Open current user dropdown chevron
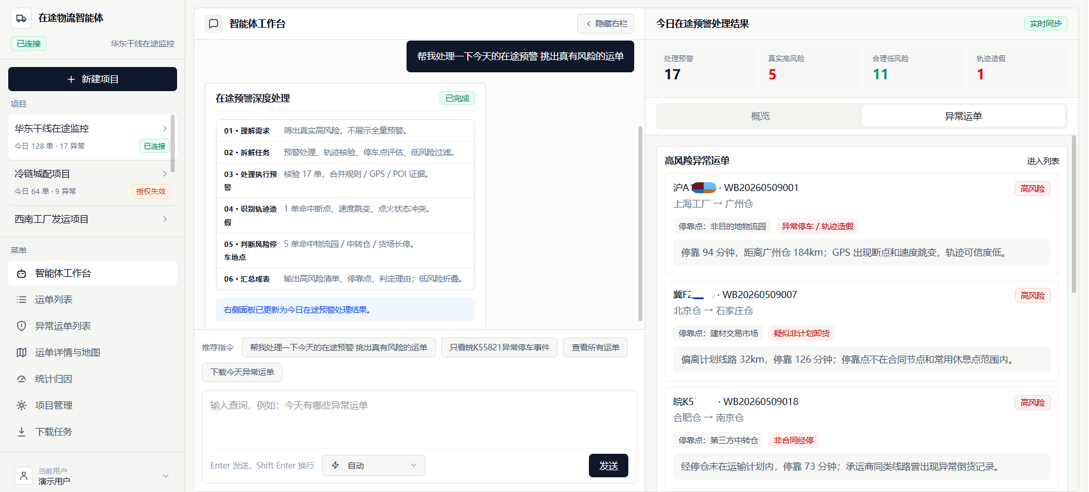The image size is (1089, 492). [166, 476]
